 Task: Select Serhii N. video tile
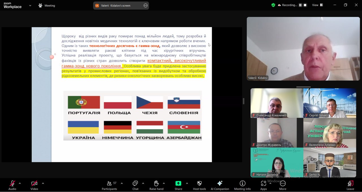[x=330, y=162]
